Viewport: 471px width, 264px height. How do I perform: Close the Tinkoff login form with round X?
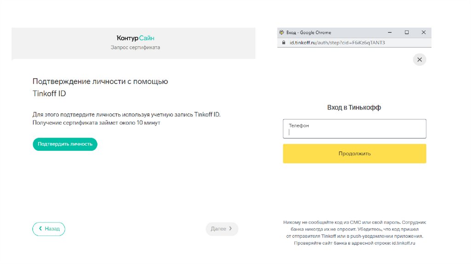click(419, 59)
